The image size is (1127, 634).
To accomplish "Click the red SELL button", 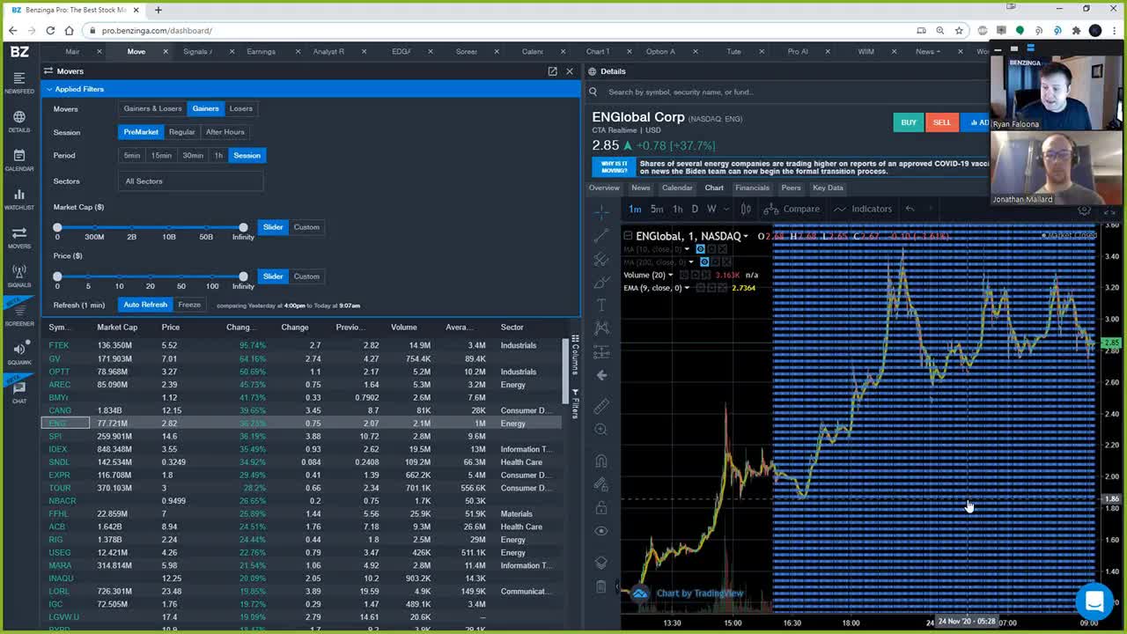I will [x=942, y=122].
